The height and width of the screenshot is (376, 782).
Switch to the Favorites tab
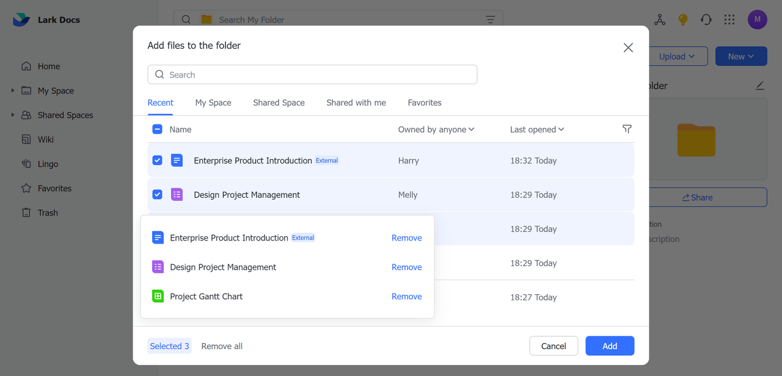click(x=425, y=103)
